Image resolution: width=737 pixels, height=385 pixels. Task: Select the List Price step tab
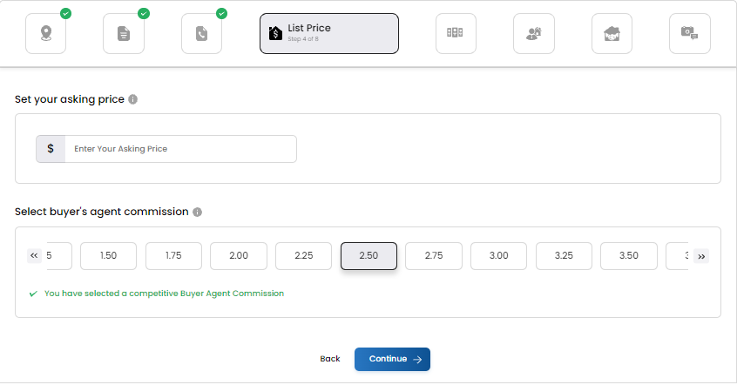pyautogui.click(x=329, y=33)
